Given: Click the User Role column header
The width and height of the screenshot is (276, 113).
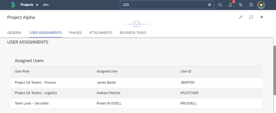Looking at the screenshot, I should pyautogui.click(x=22, y=71).
